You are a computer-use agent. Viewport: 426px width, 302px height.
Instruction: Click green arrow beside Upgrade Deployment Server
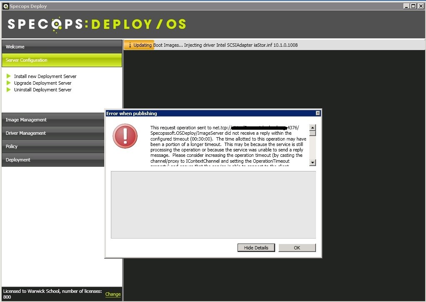click(x=8, y=83)
